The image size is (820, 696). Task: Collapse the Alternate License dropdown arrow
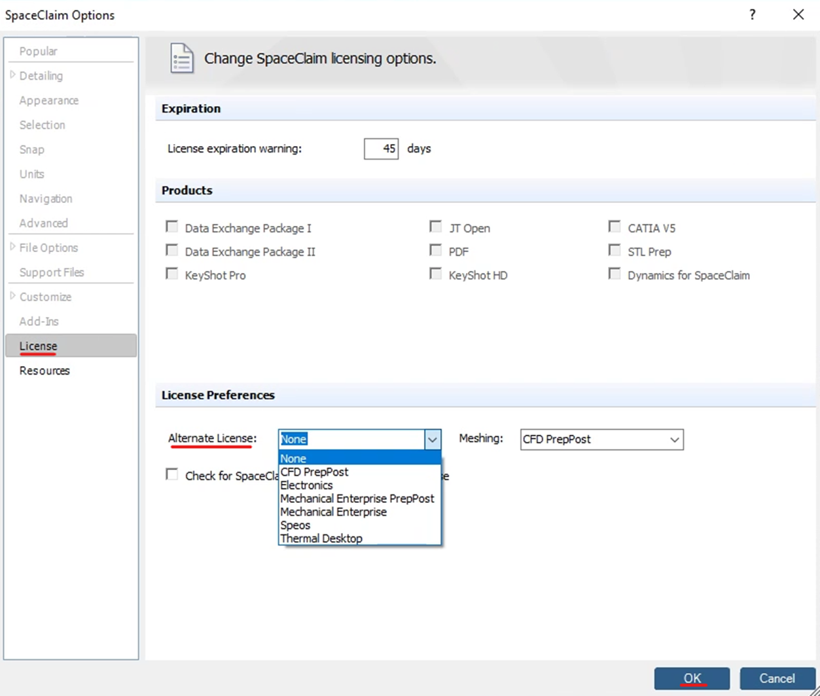click(x=432, y=439)
